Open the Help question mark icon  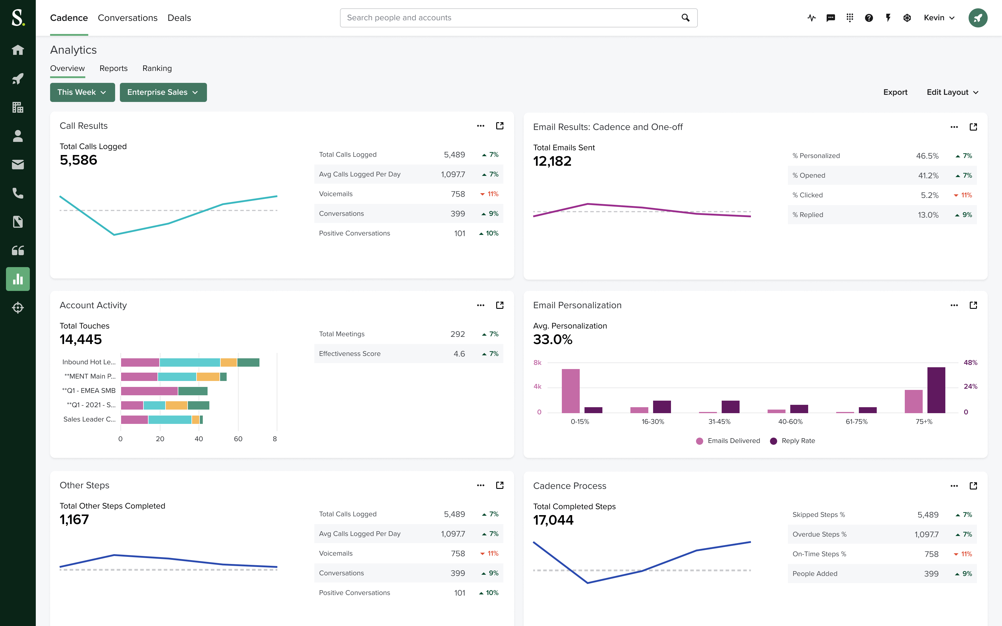tap(869, 18)
